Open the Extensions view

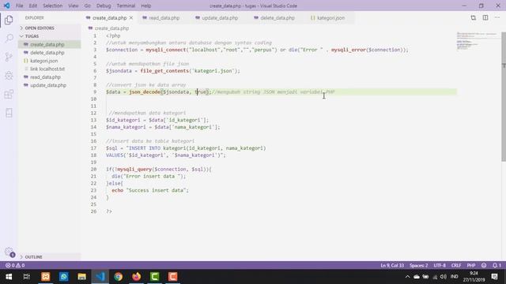point(9,95)
